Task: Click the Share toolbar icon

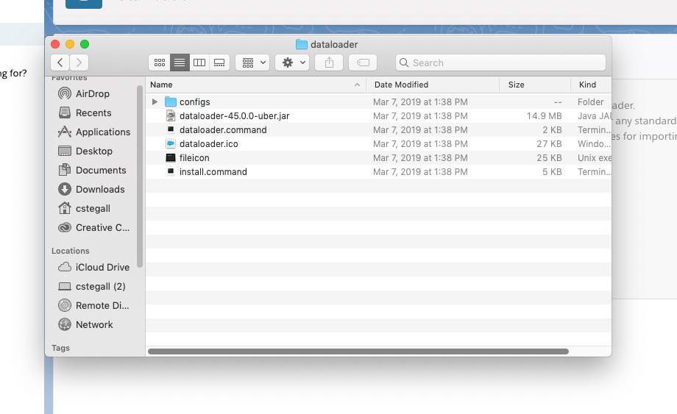Action: (329, 63)
